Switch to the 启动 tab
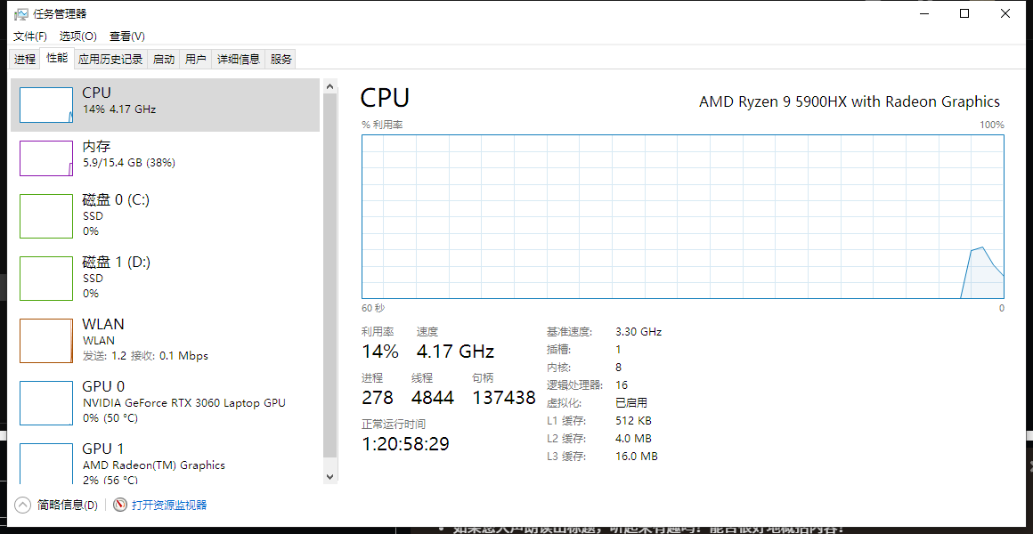This screenshot has height=534, width=1033. click(164, 60)
